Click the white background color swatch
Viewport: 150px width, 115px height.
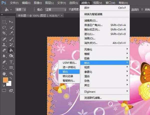coord(9,84)
